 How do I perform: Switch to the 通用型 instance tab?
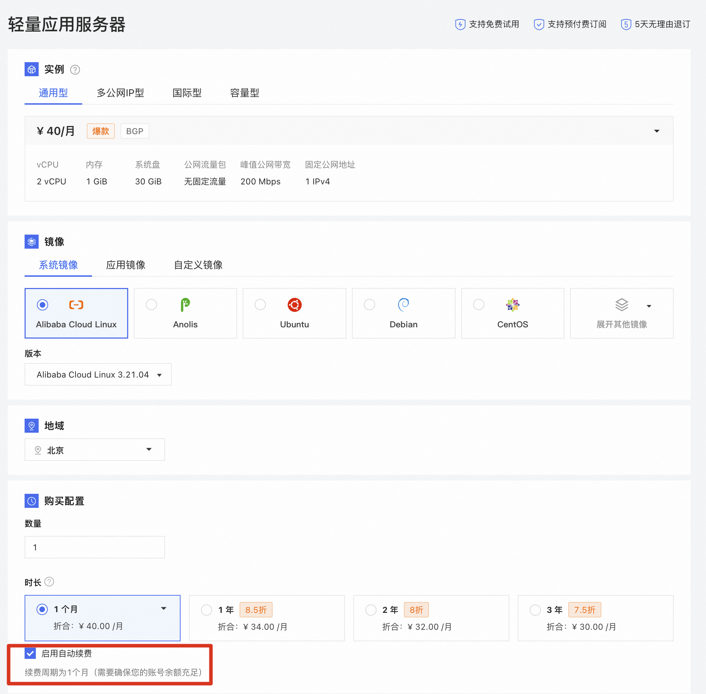(53, 93)
